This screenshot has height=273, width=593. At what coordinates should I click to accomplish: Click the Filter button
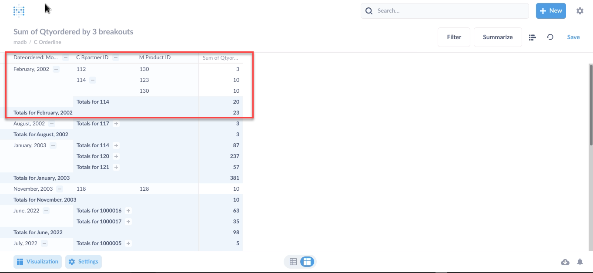pos(454,37)
